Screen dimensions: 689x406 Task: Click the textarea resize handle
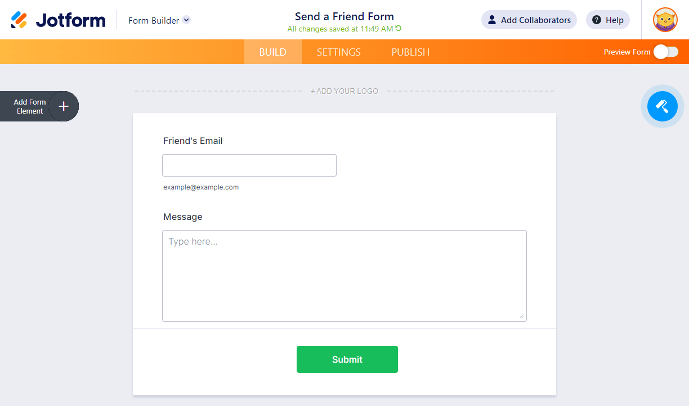pos(521,316)
